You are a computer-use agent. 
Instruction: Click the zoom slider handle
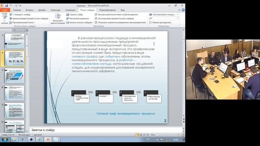pos(165,135)
